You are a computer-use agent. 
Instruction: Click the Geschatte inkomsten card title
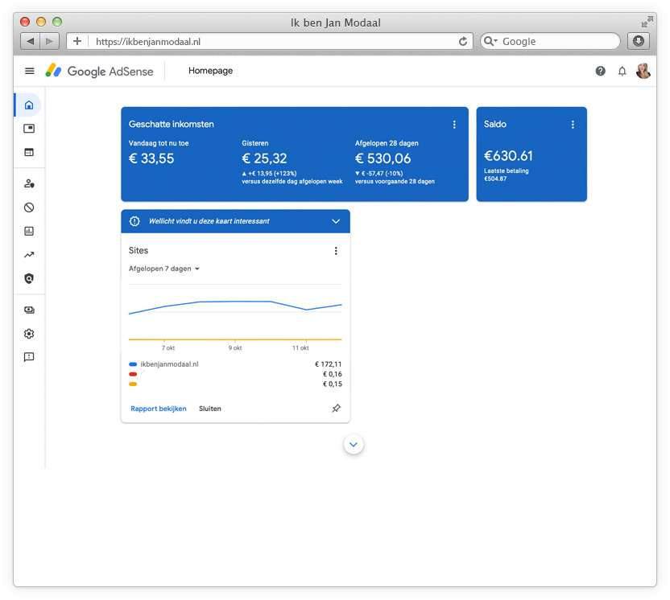pyautogui.click(x=172, y=124)
